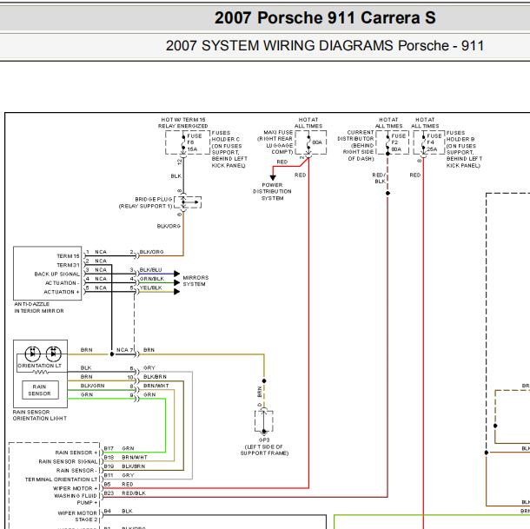Click the Bridge Plug relay symbol

tap(188, 202)
